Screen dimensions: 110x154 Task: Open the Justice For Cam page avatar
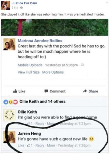tap(5, 5)
